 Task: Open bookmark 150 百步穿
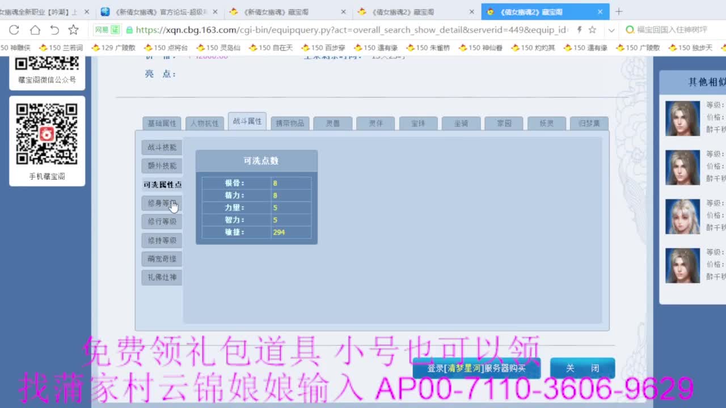323,48
